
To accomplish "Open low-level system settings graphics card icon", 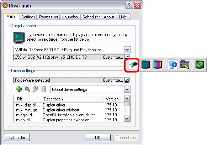I will [133, 65].
